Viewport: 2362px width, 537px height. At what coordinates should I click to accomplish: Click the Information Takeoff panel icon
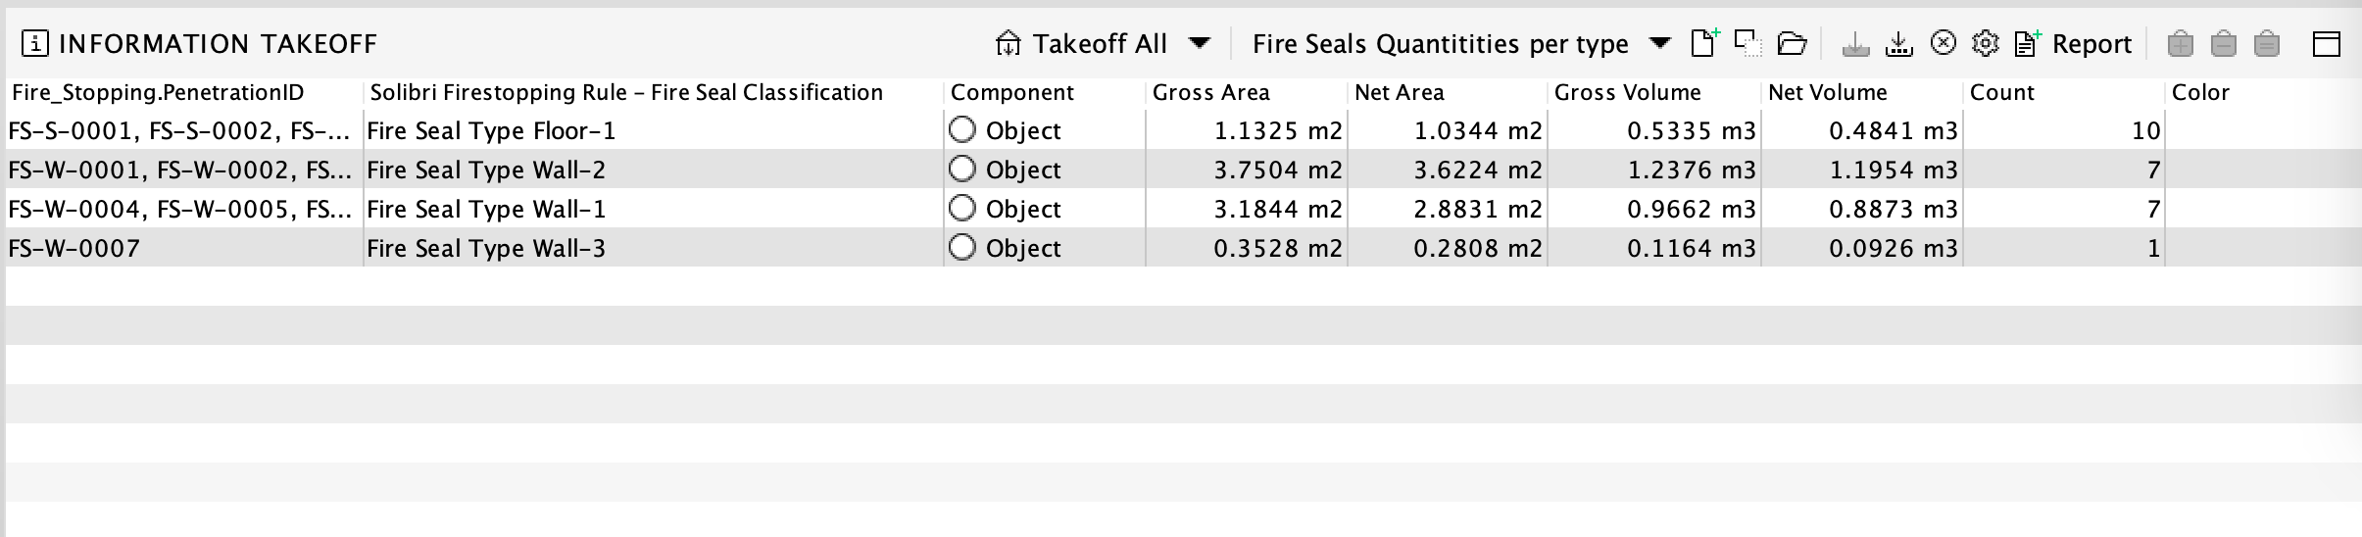click(34, 43)
